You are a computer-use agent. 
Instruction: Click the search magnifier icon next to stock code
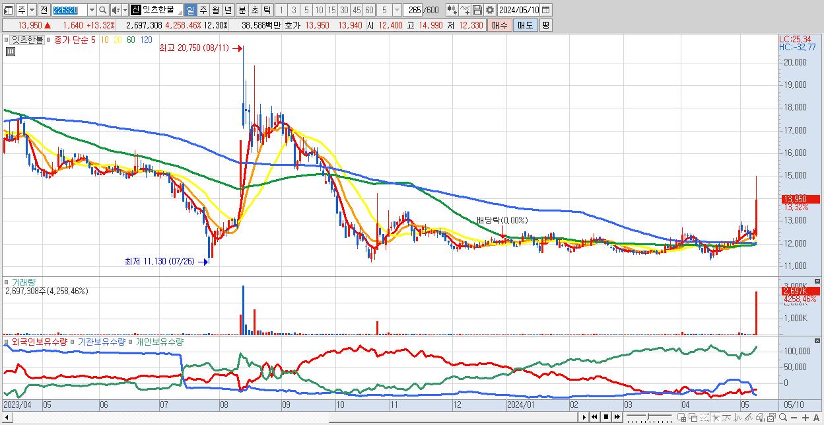(103, 10)
